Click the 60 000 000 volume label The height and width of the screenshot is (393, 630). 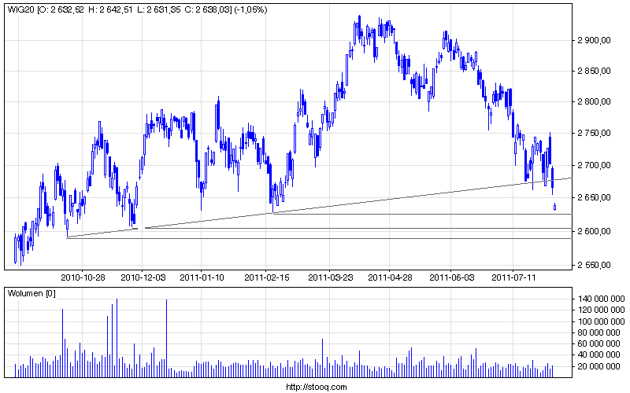coord(598,343)
